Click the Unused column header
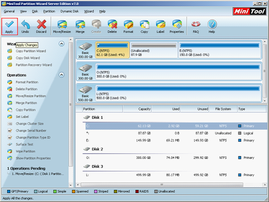Screen dimensions: 269x202 tap(195, 109)
